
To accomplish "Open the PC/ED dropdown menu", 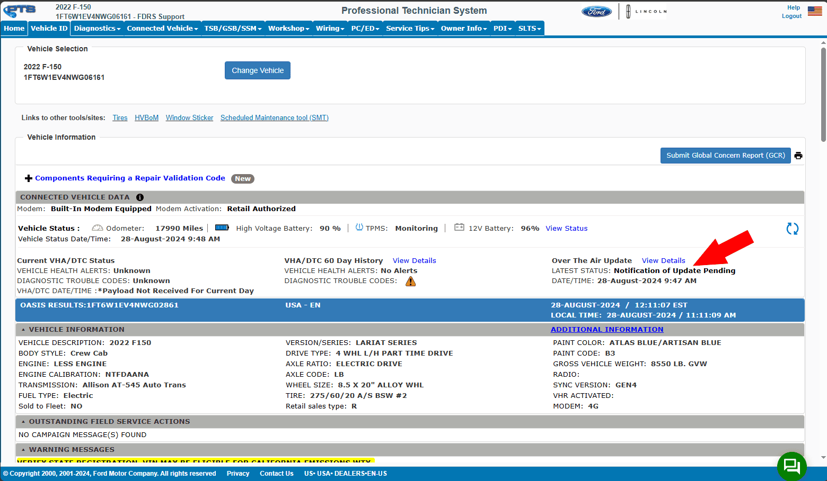I will (x=365, y=29).
